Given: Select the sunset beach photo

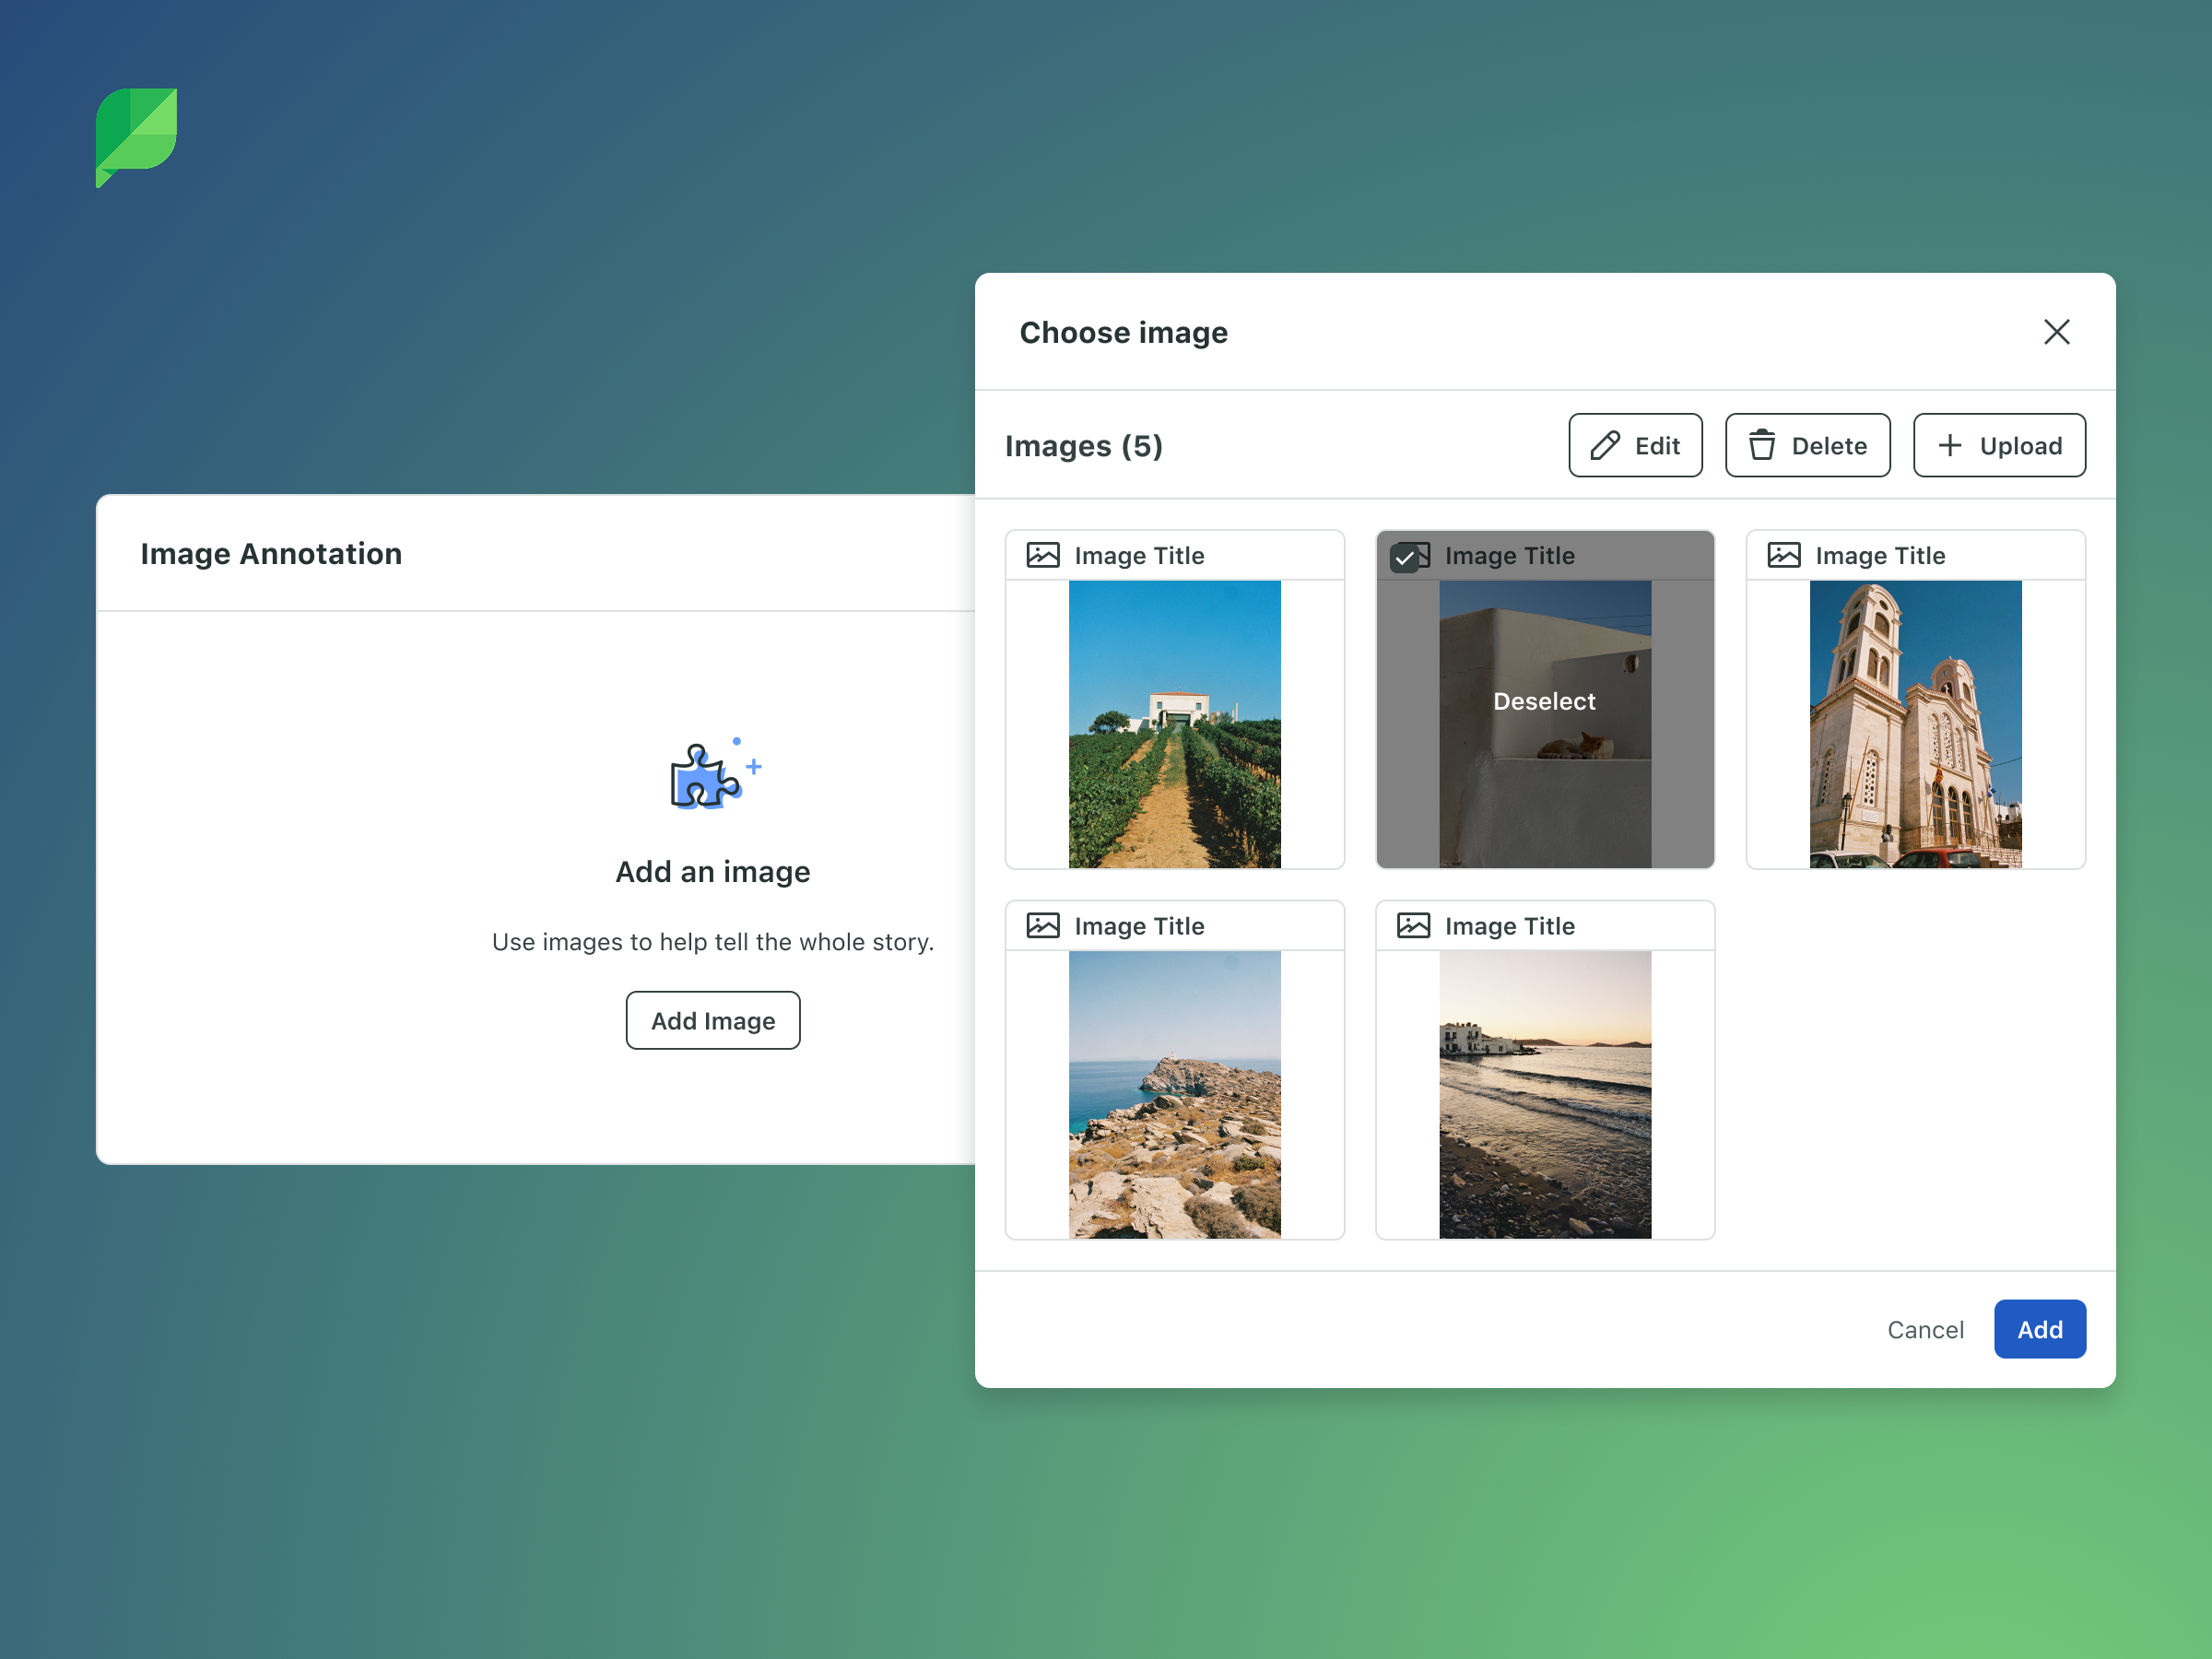Looking at the screenshot, I should [x=1544, y=1094].
